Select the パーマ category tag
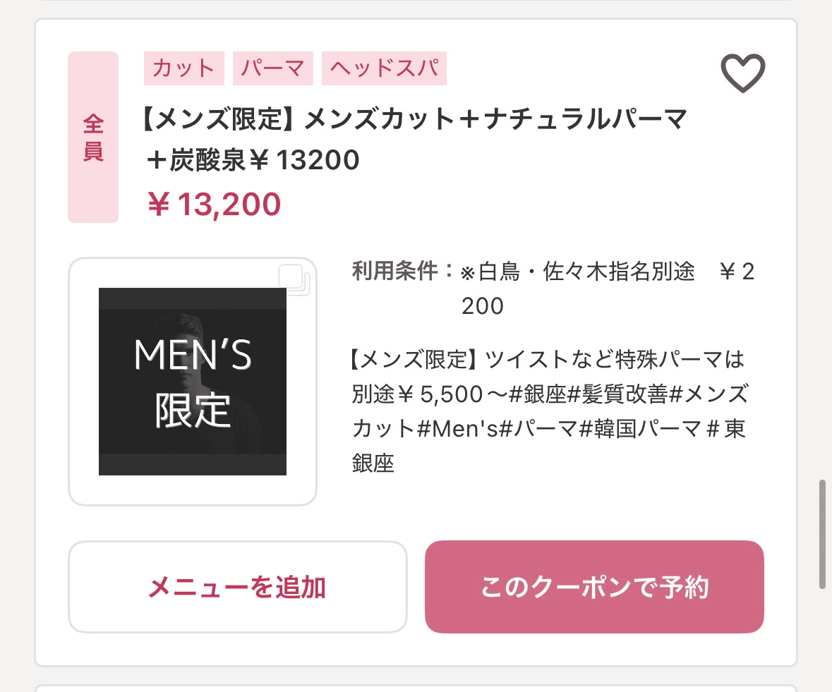 (x=272, y=68)
